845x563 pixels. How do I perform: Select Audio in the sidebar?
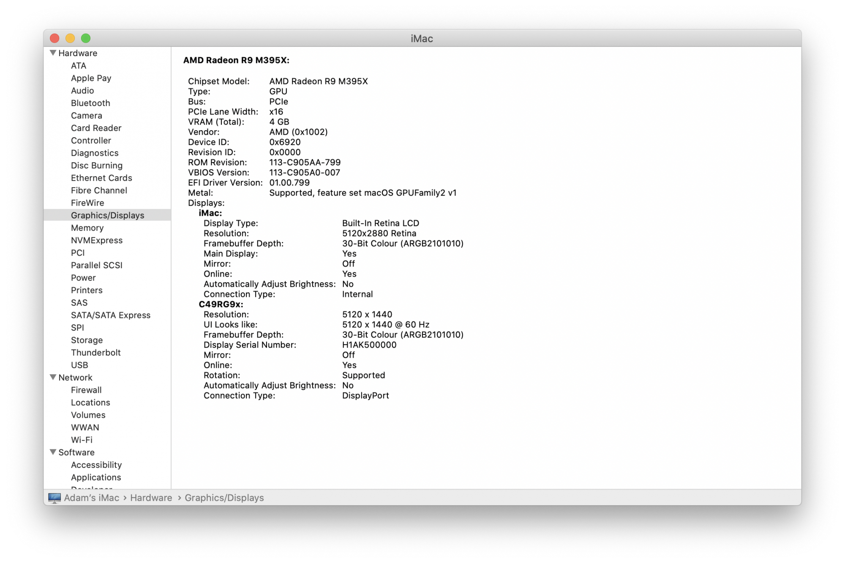pos(82,90)
